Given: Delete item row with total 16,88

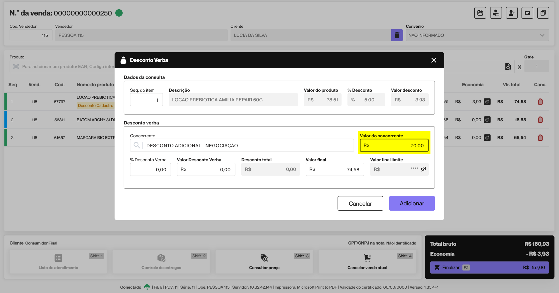Looking at the screenshot, I should coord(540,120).
